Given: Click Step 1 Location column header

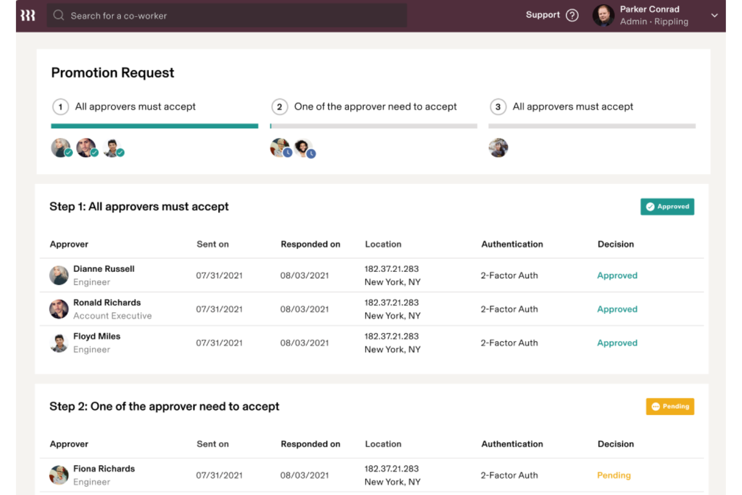Looking at the screenshot, I should pyautogui.click(x=383, y=244).
